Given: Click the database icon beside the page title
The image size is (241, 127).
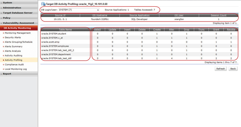Looking at the screenshot, I should (43, 4).
